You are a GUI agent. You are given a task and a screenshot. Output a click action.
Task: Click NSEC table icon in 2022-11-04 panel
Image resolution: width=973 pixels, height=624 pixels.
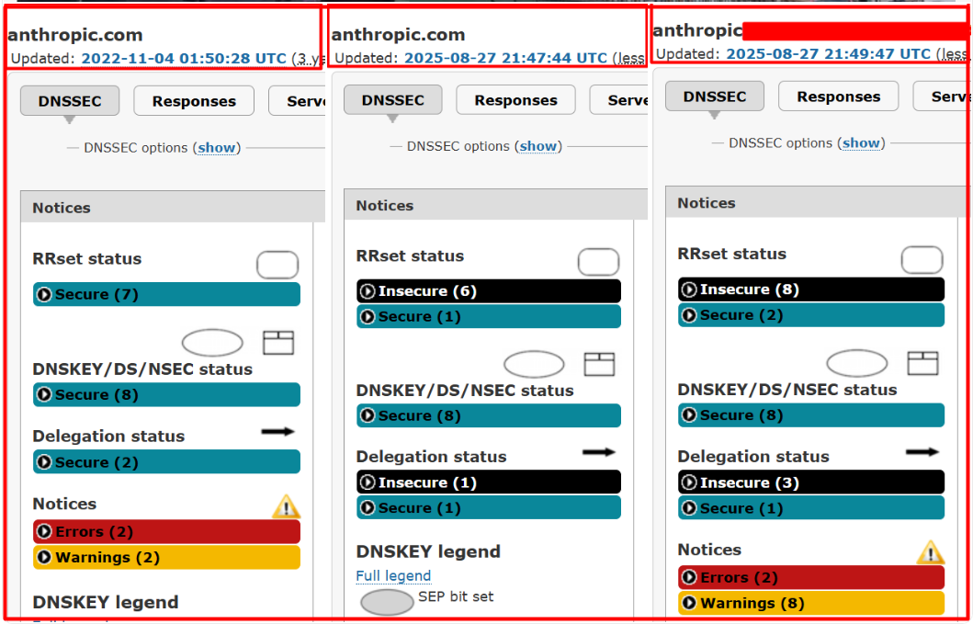[x=278, y=343]
